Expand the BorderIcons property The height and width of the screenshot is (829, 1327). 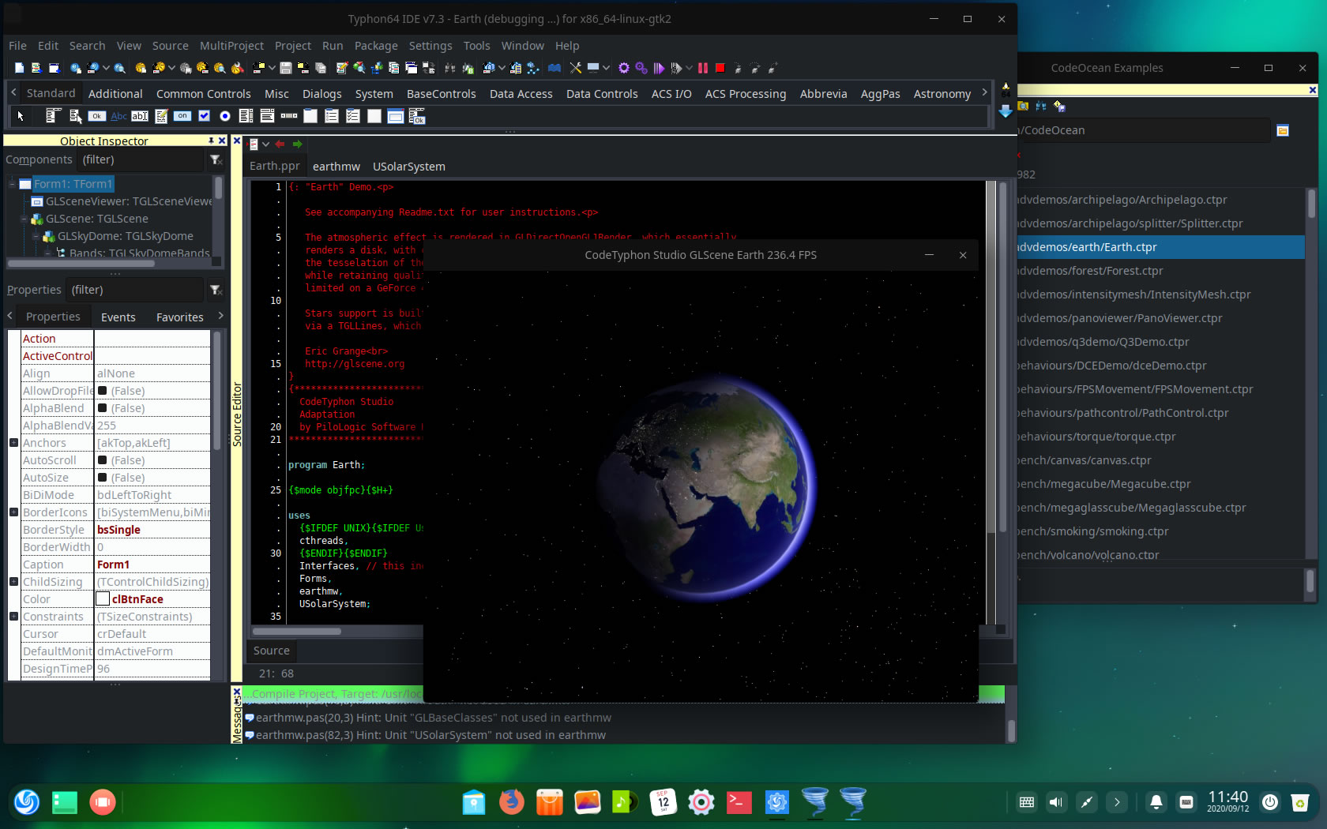click(13, 512)
